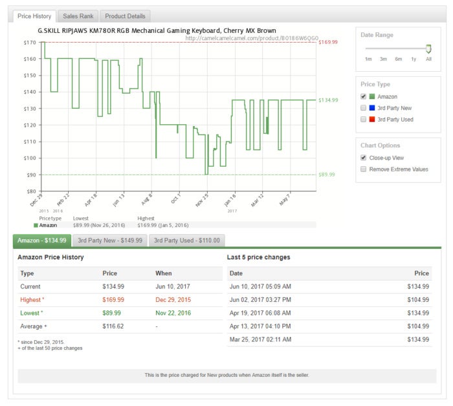
Task: Click the Type column header
Action: pos(27,273)
